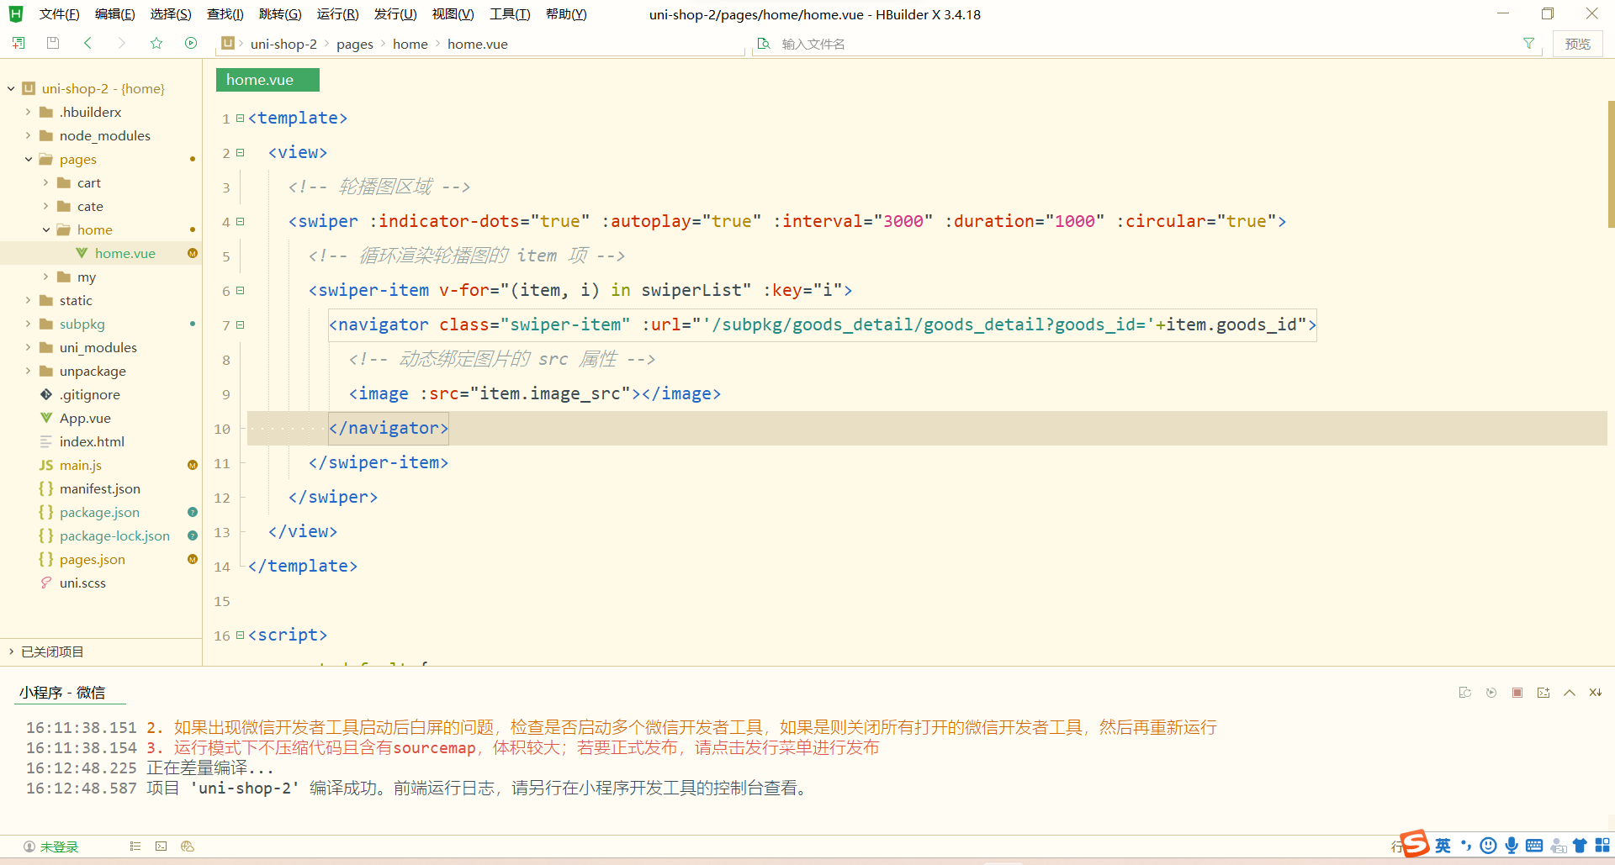
Task: Click the Sogou input method icon in tray
Action: (x=1416, y=843)
